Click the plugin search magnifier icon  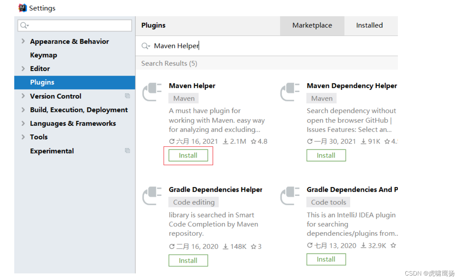145,46
